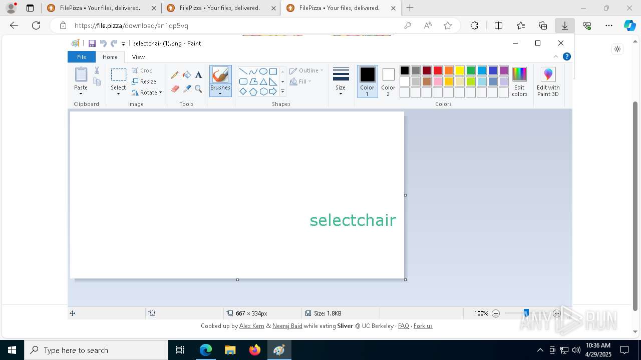641x360 pixels.
Task: Open the Alex Kern link
Action: pyautogui.click(x=252, y=326)
